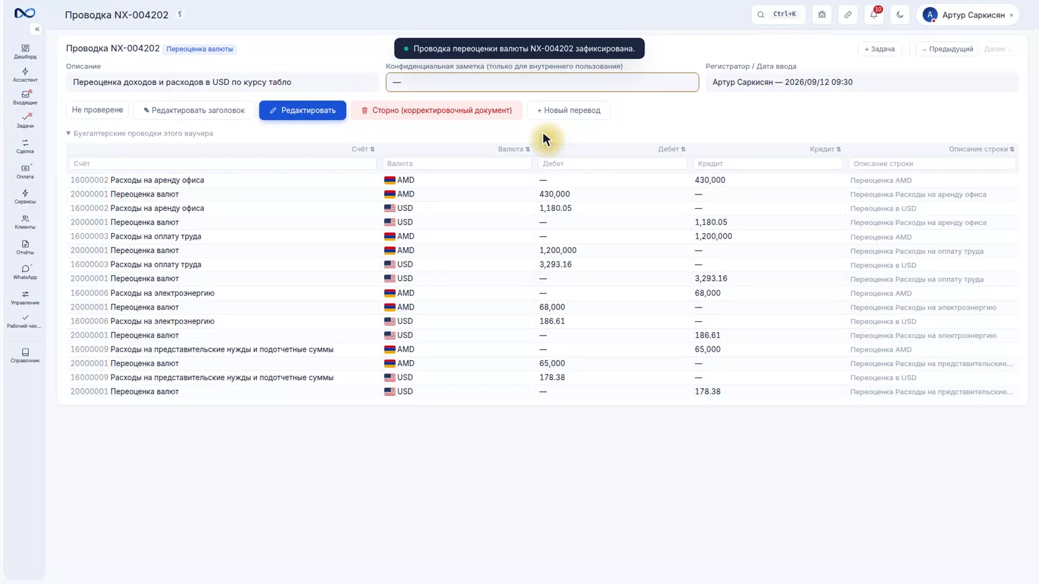Click the Валюта filter input
1039x584 pixels.
coord(457,164)
